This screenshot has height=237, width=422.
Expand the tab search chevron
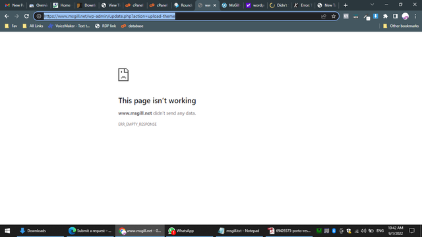click(372, 5)
